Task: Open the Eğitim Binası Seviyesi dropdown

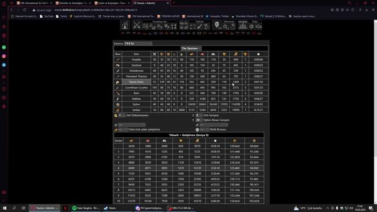Action: pos(199,120)
